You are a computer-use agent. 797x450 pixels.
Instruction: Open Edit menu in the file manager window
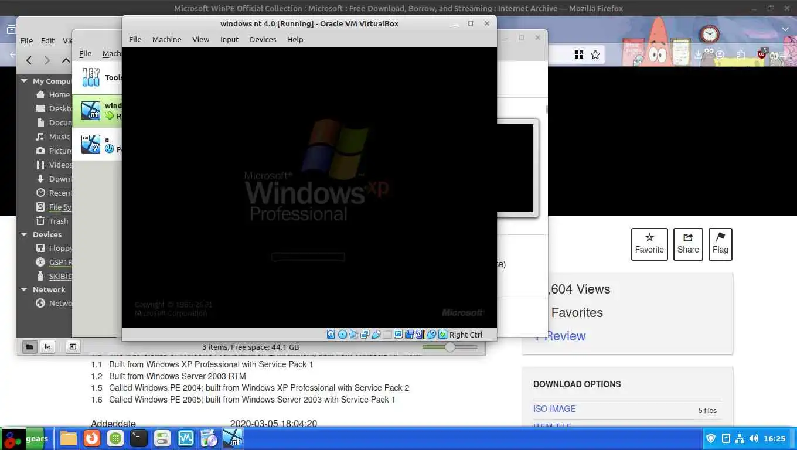(48, 40)
